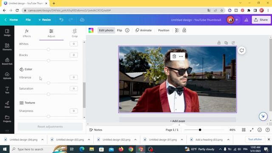Expand options for Untitled design (81).png download
This screenshot has height=153, width=272.
[x=182, y=140]
